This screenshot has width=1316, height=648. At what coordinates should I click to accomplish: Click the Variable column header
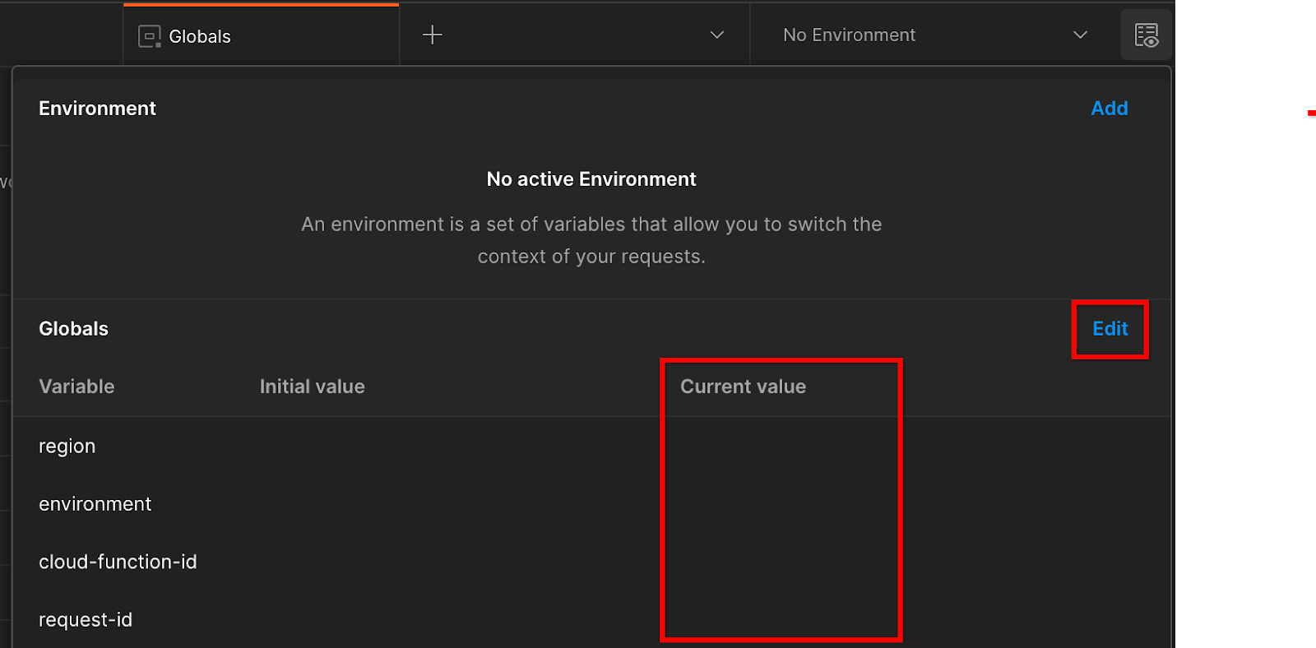point(76,386)
